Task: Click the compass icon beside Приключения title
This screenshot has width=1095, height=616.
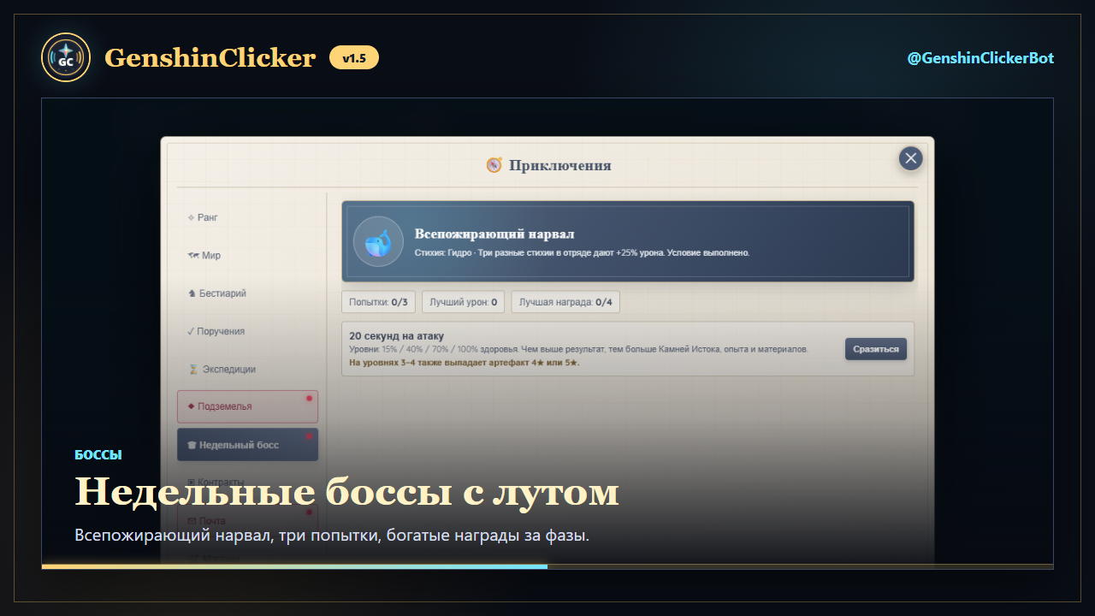Action: coord(494,165)
